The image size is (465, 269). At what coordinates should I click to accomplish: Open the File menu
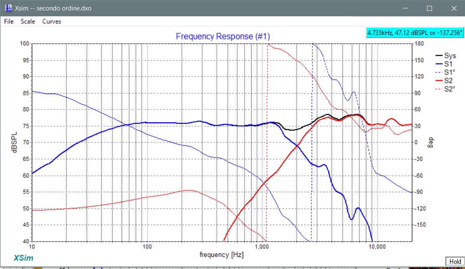coord(9,21)
